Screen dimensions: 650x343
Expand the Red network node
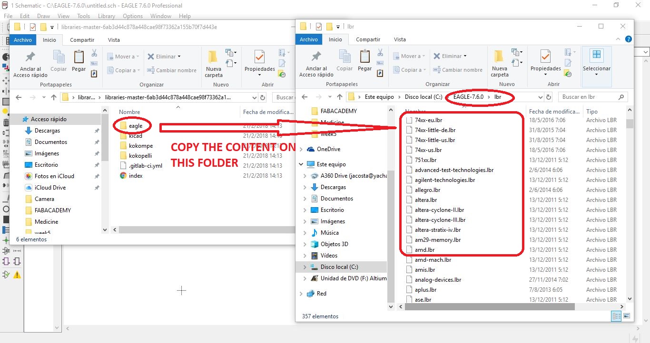click(301, 294)
